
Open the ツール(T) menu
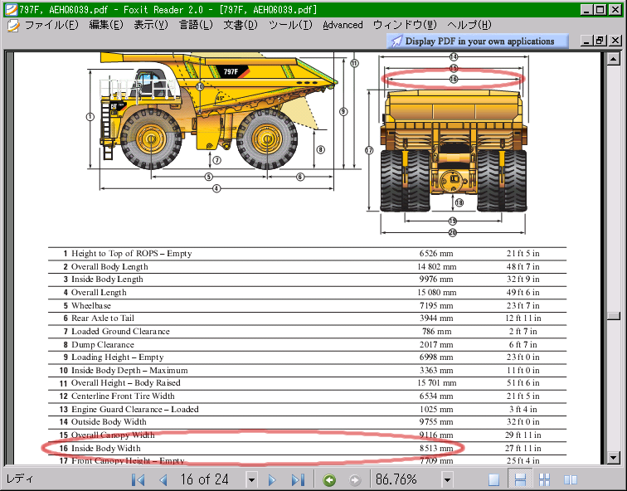[290, 25]
